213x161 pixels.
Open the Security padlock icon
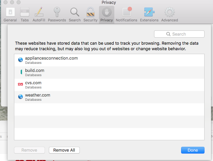91,12
